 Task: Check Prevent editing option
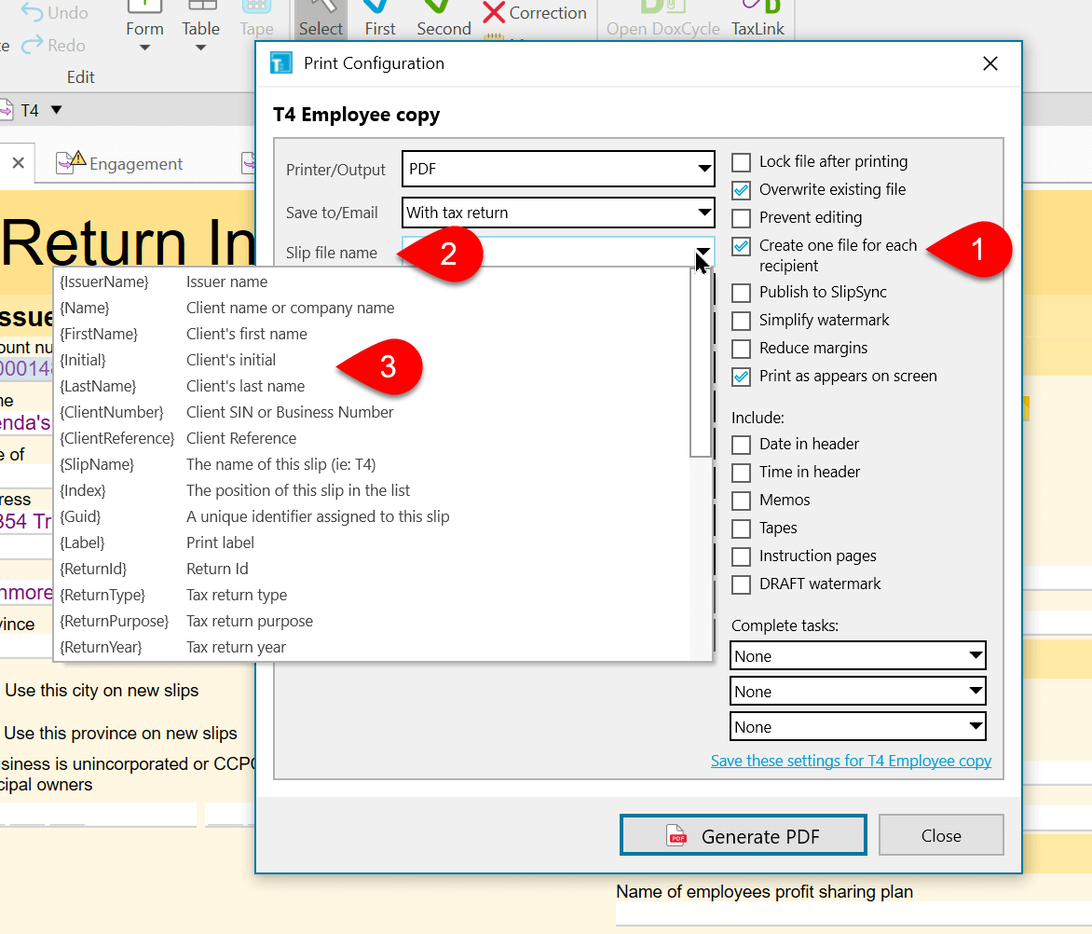click(x=741, y=218)
